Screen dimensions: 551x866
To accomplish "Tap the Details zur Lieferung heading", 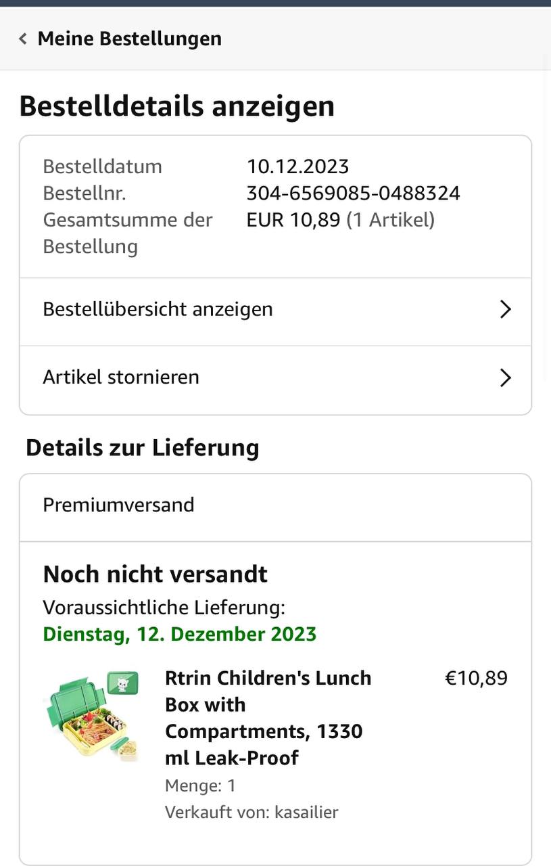I will pyautogui.click(x=143, y=448).
